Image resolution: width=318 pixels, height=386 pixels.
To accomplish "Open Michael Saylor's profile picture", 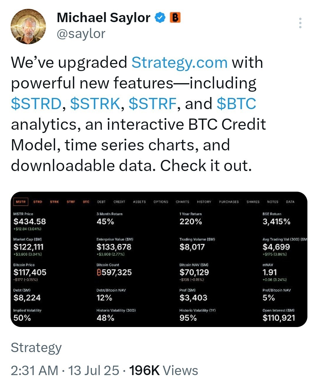I will (28, 27).
